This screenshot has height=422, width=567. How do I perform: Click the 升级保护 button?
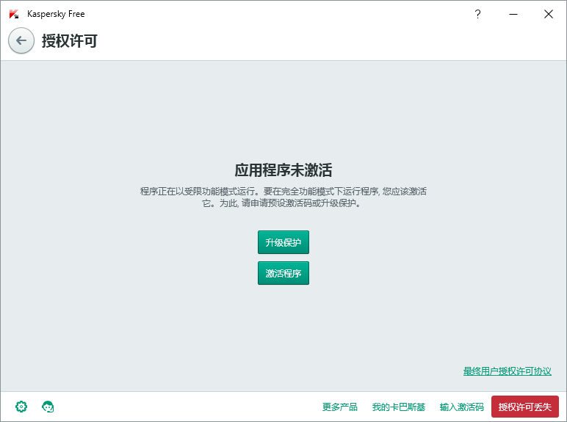(x=283, y=242)
